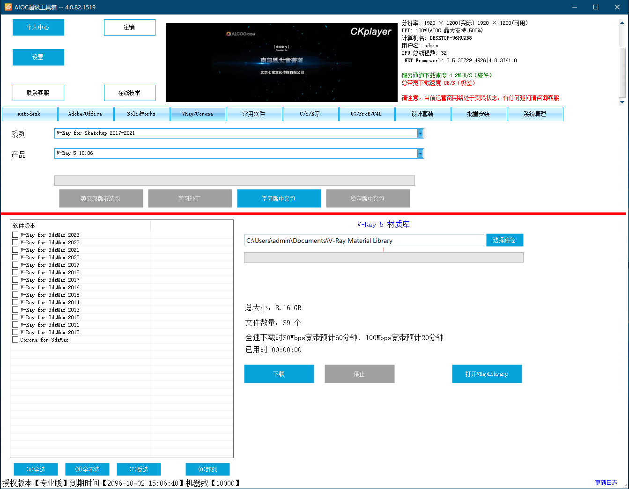629x489 pixels.
Task: Click the 已用时 00:00:00 timer text
Action: 274,350
